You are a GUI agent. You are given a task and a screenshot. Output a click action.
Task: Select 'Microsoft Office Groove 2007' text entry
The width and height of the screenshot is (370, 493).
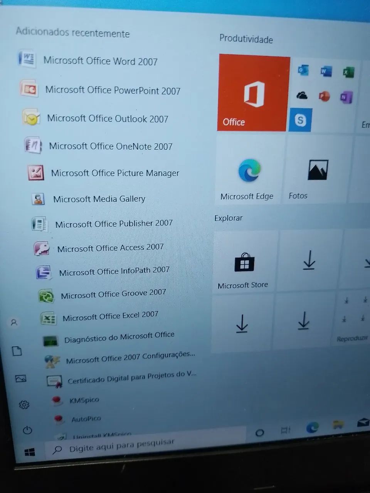(x=113, y=294)
